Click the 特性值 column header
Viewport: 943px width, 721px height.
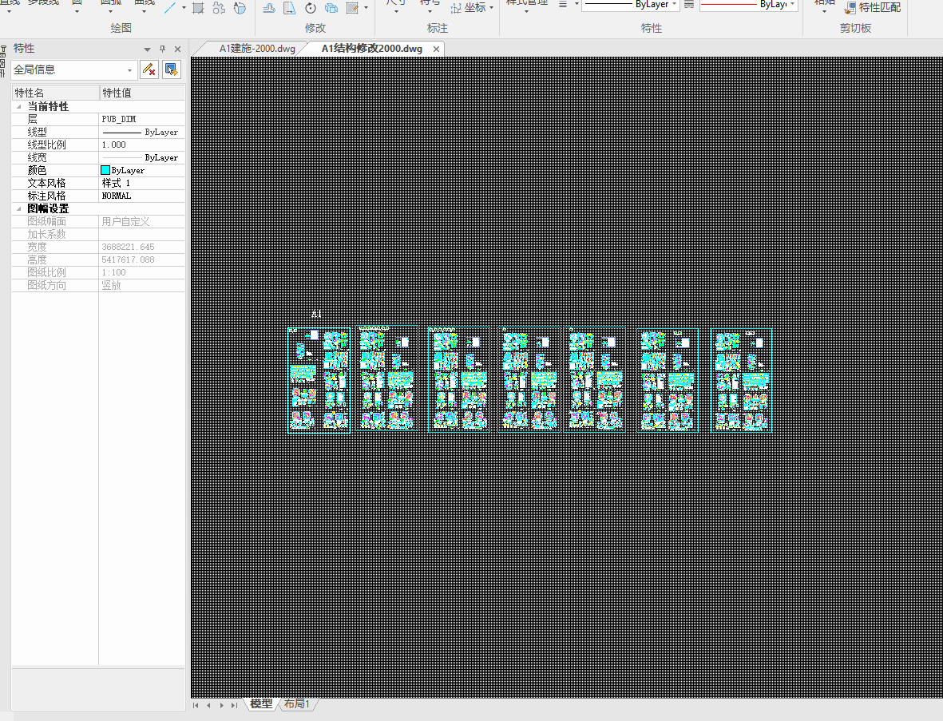[142, 93]
